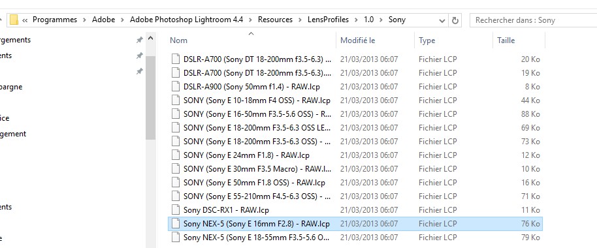
Task: Click file icon of Sony E 55-210mm F4.5-6.3 OSS
Action: 175,196
